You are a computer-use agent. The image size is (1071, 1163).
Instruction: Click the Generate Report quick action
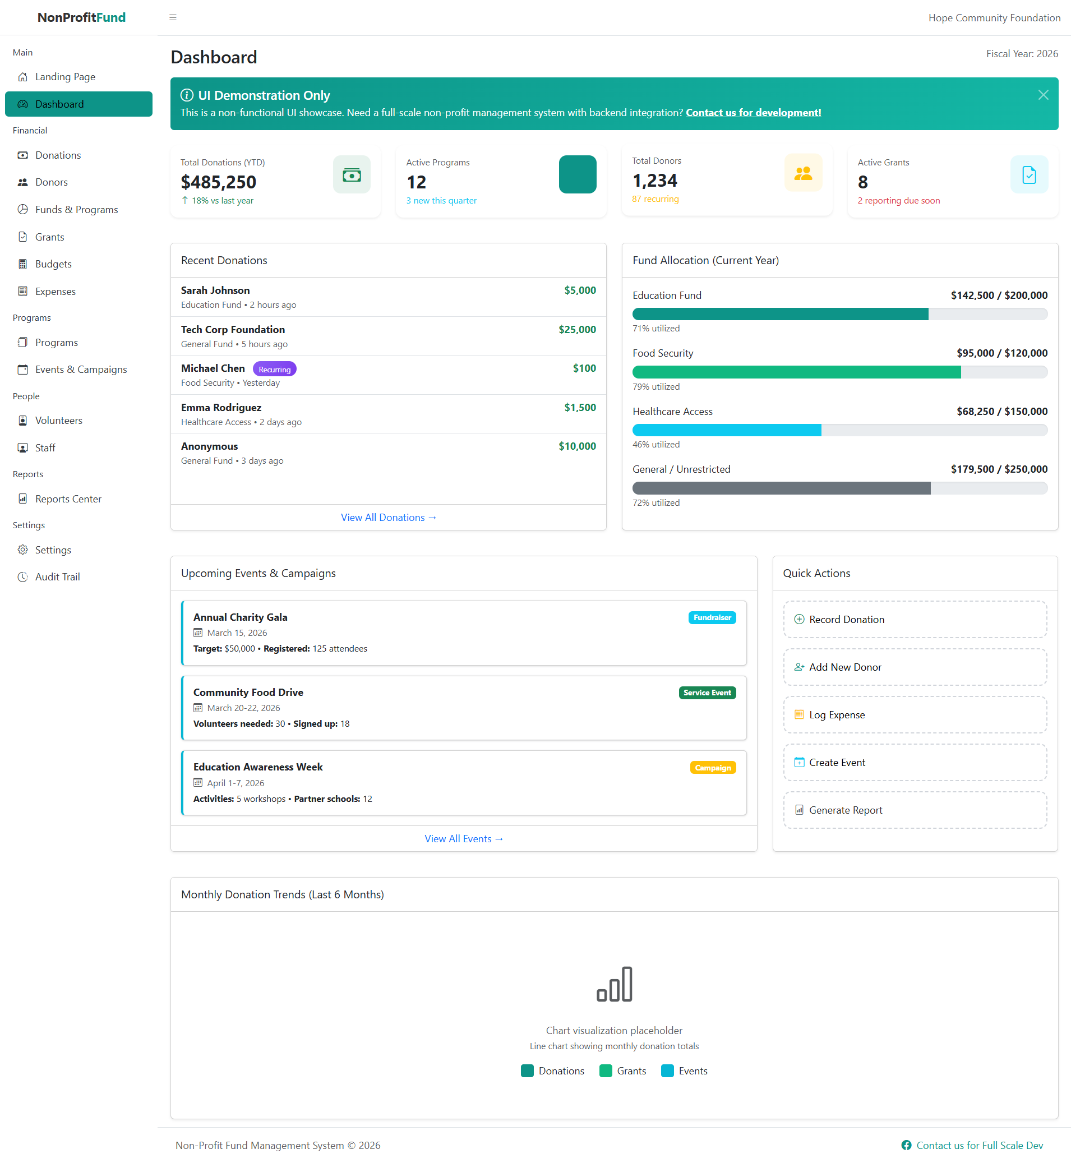pos(915,810)
